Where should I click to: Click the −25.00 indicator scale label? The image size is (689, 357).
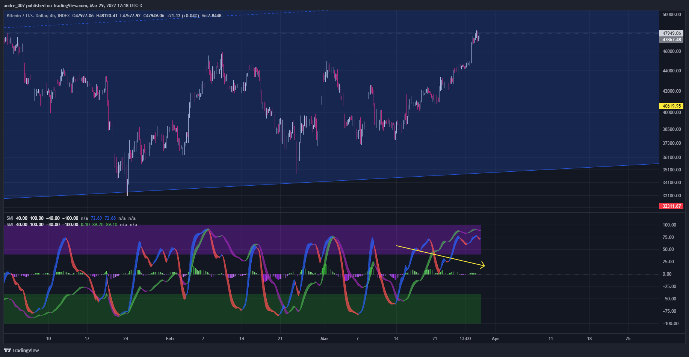point(669,286)
